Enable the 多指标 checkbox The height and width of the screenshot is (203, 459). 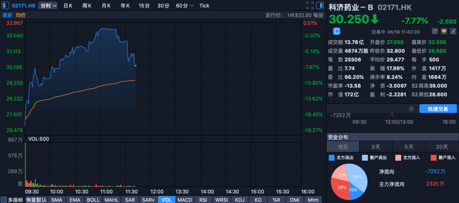pos(4,200)
